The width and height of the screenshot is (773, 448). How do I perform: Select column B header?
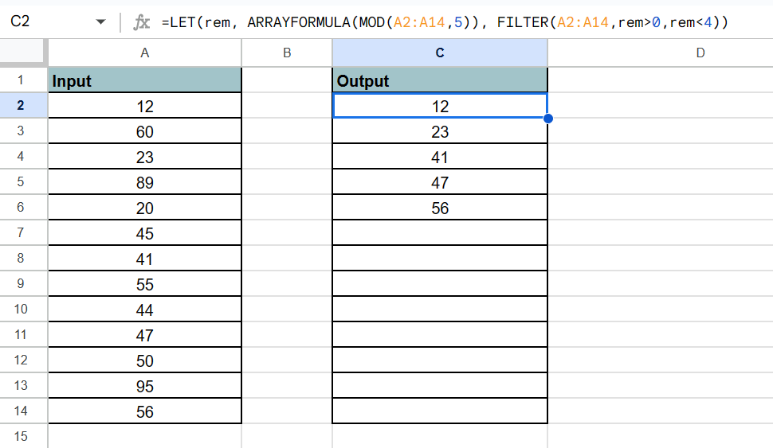pos(286,53)
